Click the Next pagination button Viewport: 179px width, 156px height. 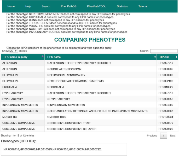click(x=173, y=135)
